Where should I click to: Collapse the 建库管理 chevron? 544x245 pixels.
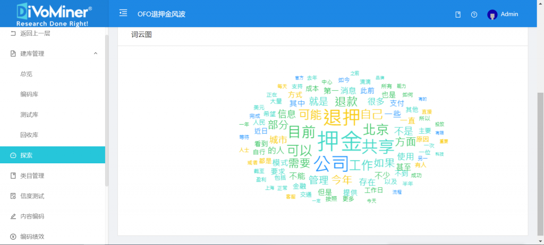[x=96, y=54]
